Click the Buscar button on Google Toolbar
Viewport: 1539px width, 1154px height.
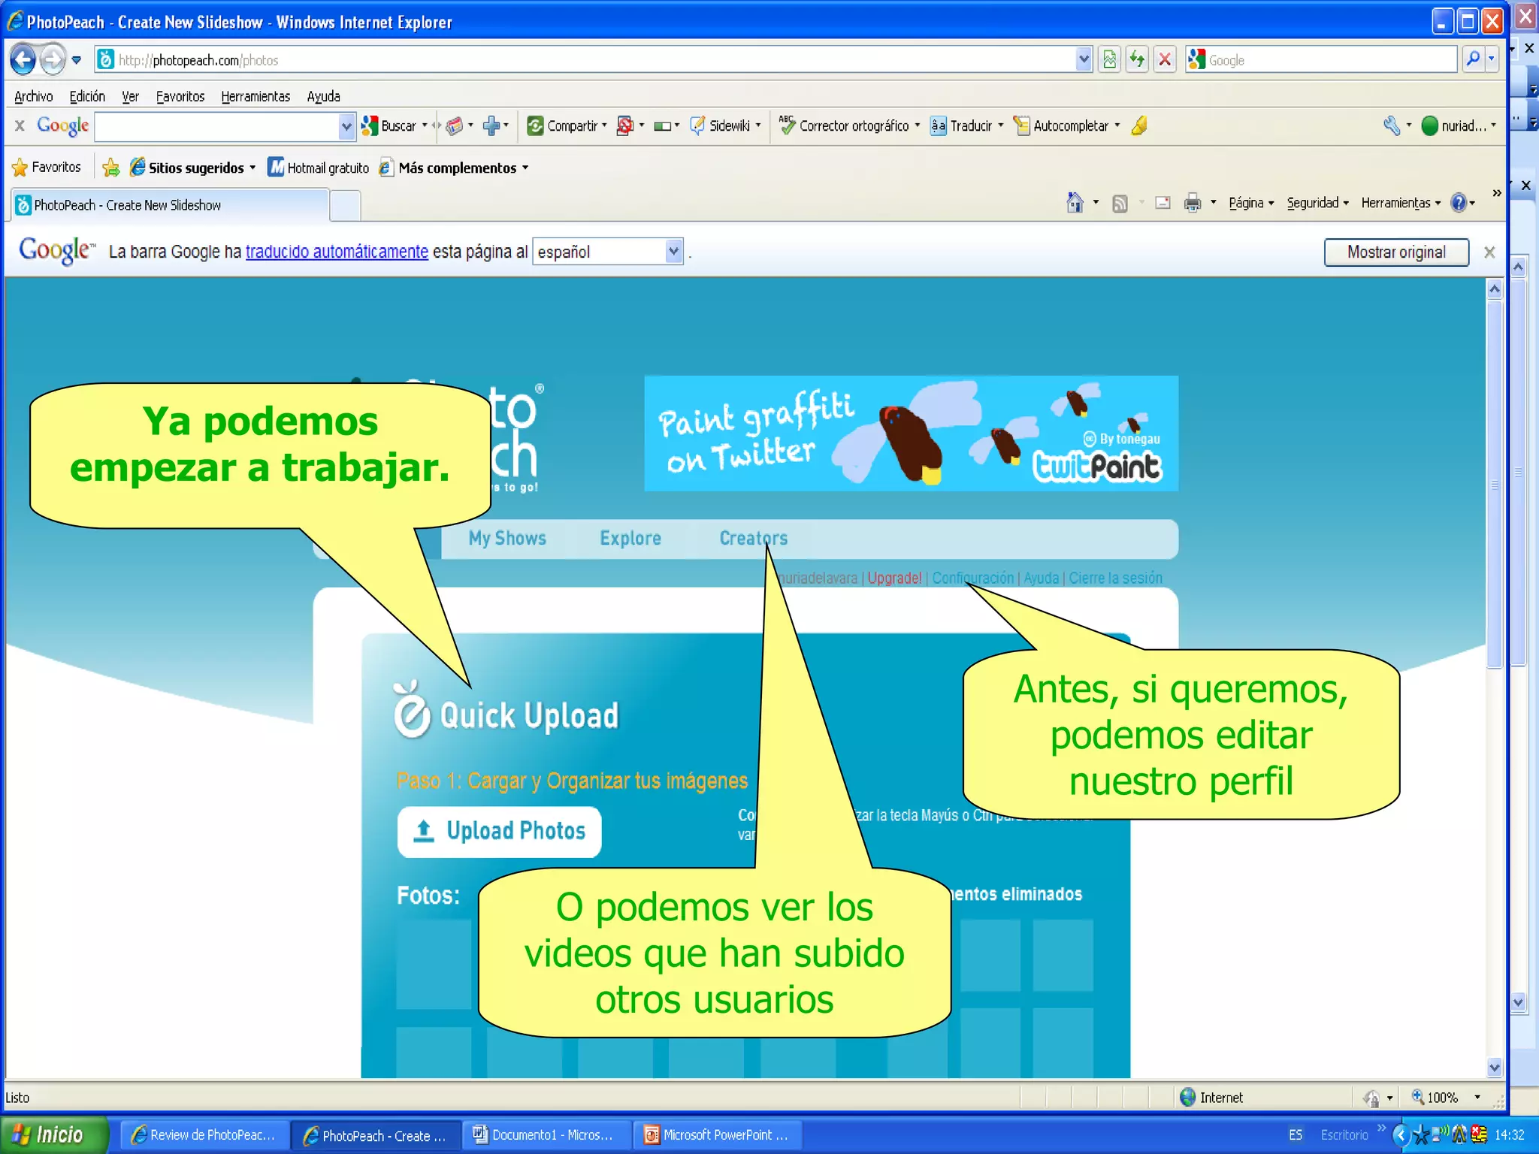pyautogui.click(x=390, y=126)
